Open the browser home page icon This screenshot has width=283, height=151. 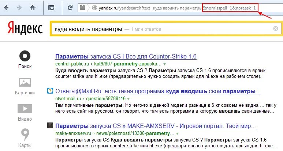33,8
